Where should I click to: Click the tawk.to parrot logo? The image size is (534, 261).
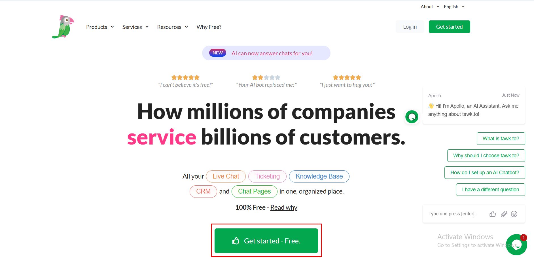point(63,27)
